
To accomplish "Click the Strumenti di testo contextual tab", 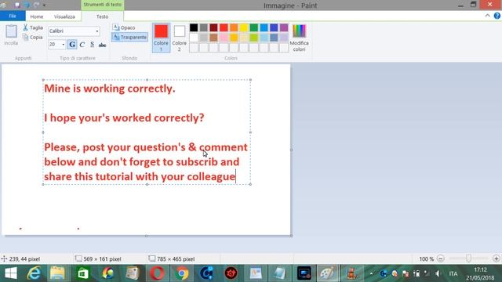I will (103, 5).
